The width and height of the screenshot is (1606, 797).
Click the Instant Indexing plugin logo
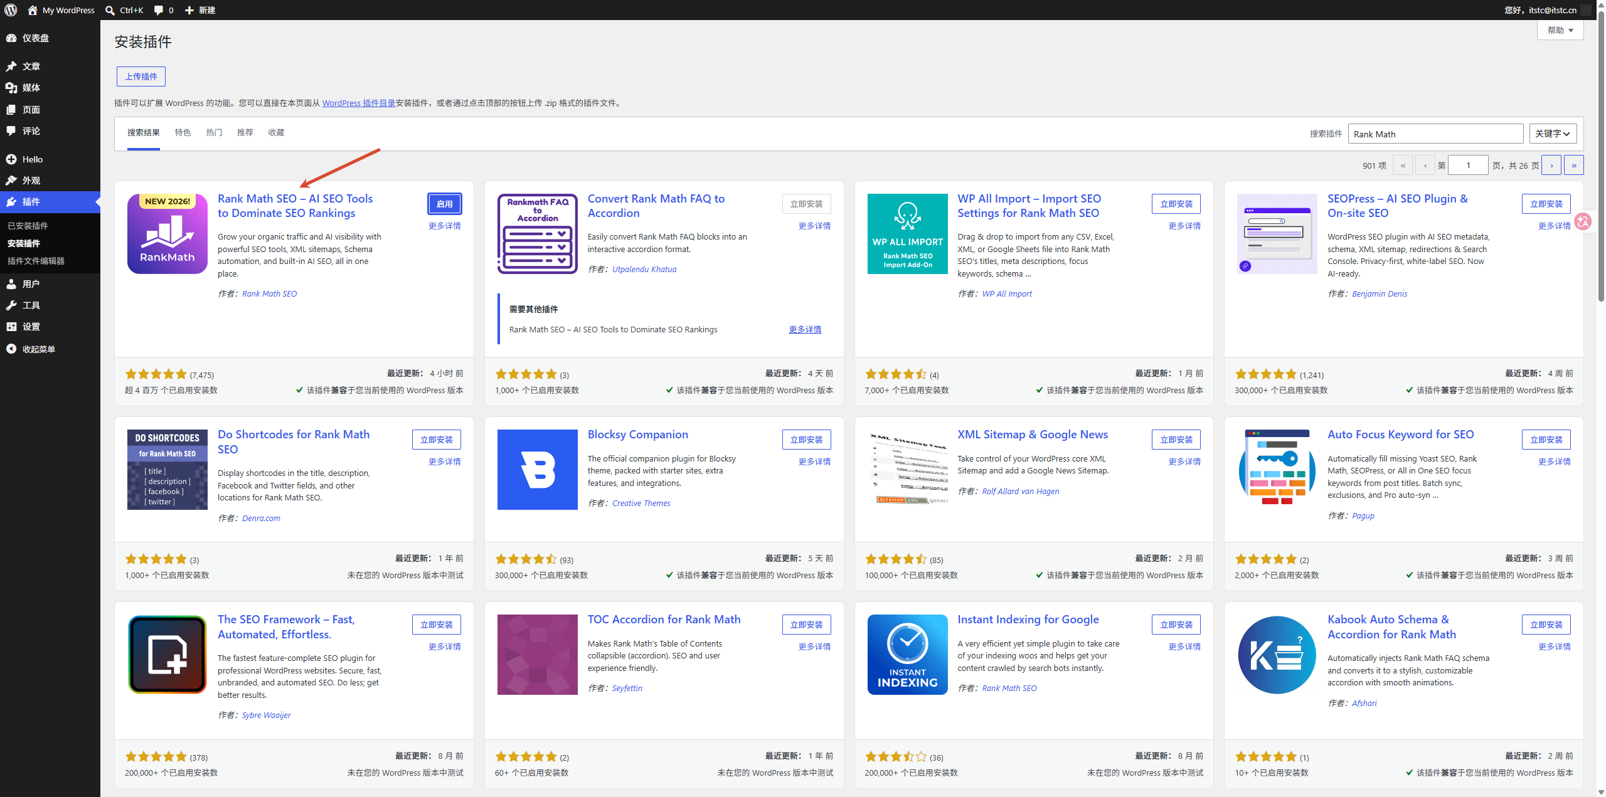908,655
